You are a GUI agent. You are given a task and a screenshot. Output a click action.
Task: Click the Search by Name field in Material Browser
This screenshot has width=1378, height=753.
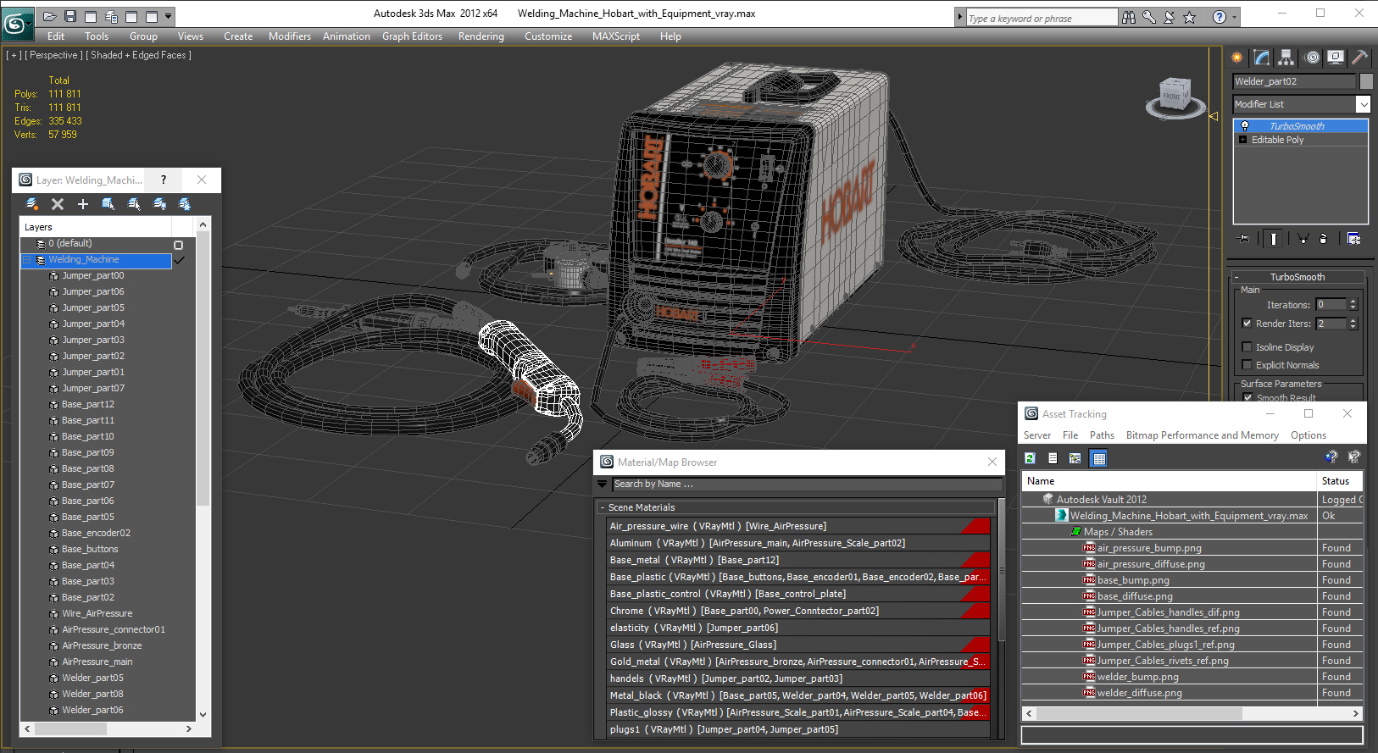point(807,484)
